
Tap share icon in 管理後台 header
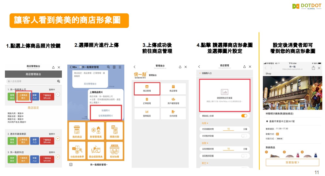(180, 67)
